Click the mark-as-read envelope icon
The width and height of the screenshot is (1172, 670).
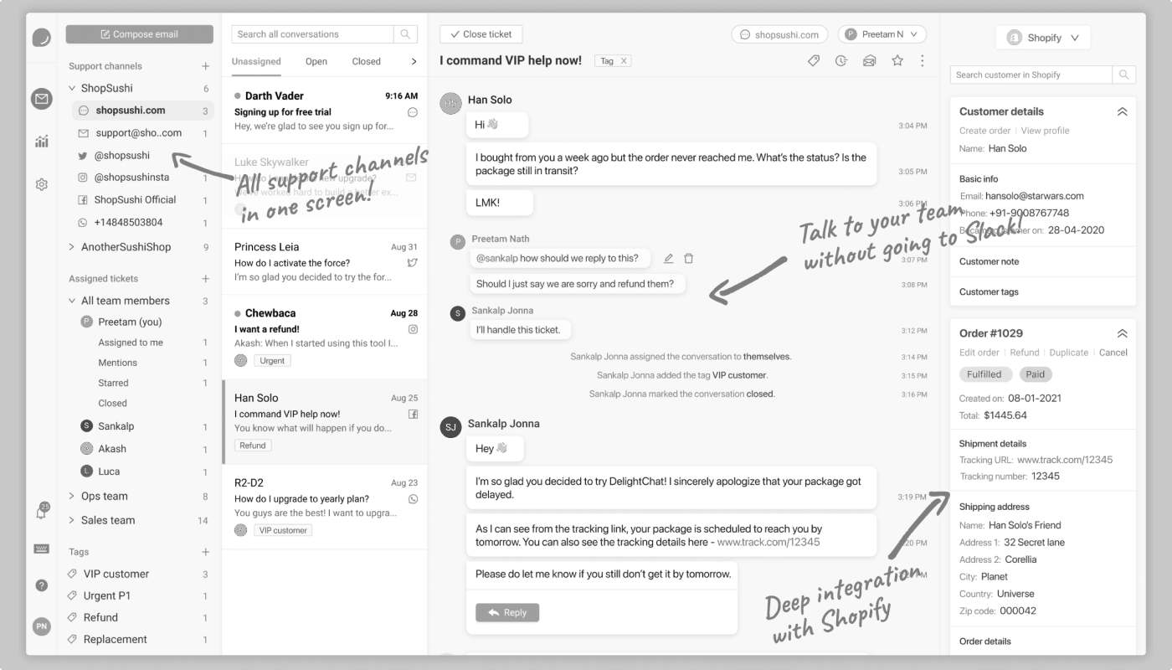point(869,60)
